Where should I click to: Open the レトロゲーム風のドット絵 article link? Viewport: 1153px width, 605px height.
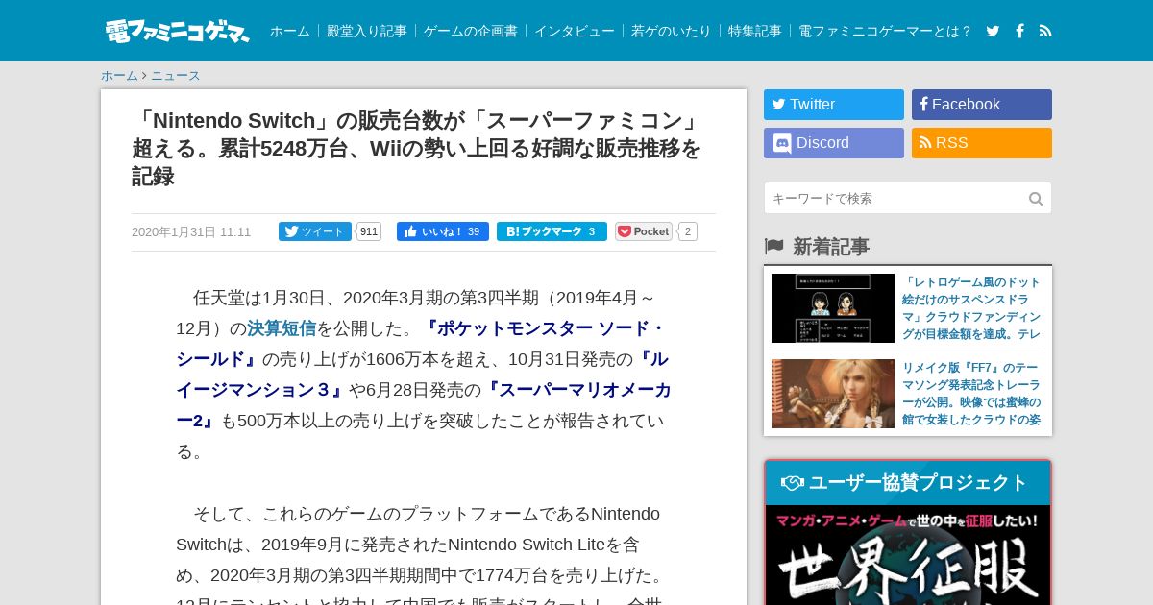(x=971, y=308)
